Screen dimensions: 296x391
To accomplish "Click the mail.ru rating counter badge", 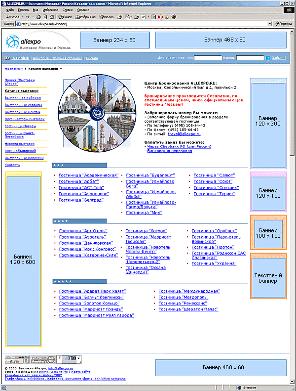I will pyautogui.click(x=17, y=359).
